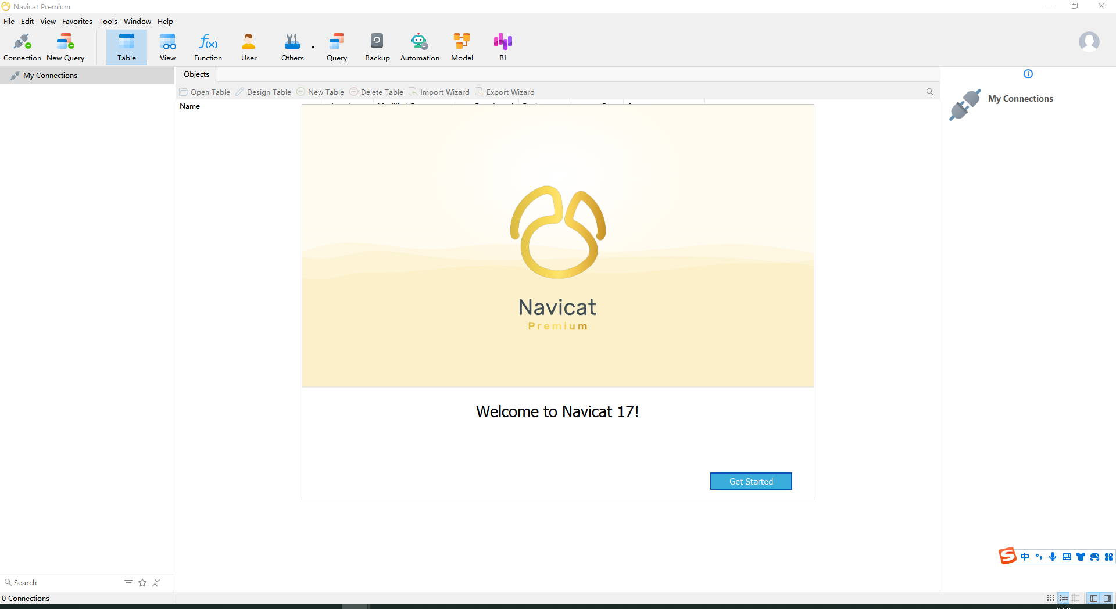This screenshot has width=1116, height=609.
Task: Switch to list view in status bar
Action: [1063, 599]
